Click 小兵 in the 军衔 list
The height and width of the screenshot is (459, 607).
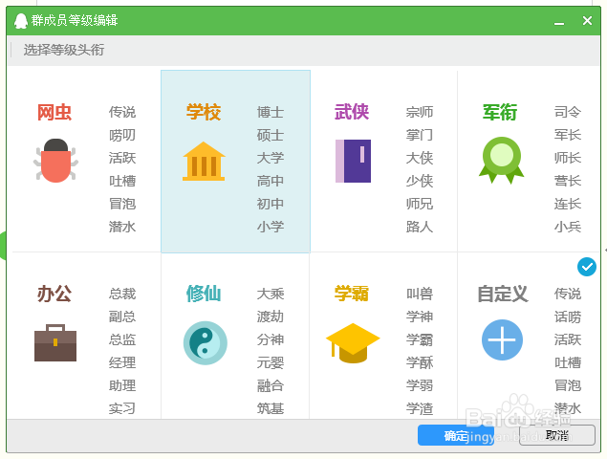coord(568,227)
